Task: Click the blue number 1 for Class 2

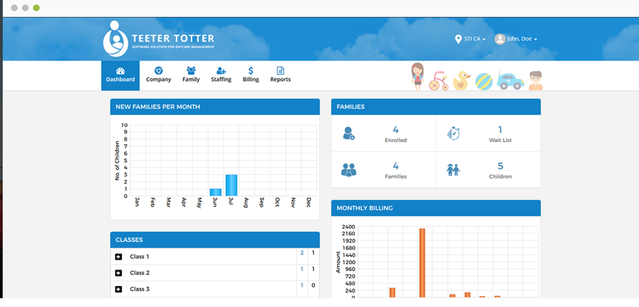Action: [x=302, y=269]
